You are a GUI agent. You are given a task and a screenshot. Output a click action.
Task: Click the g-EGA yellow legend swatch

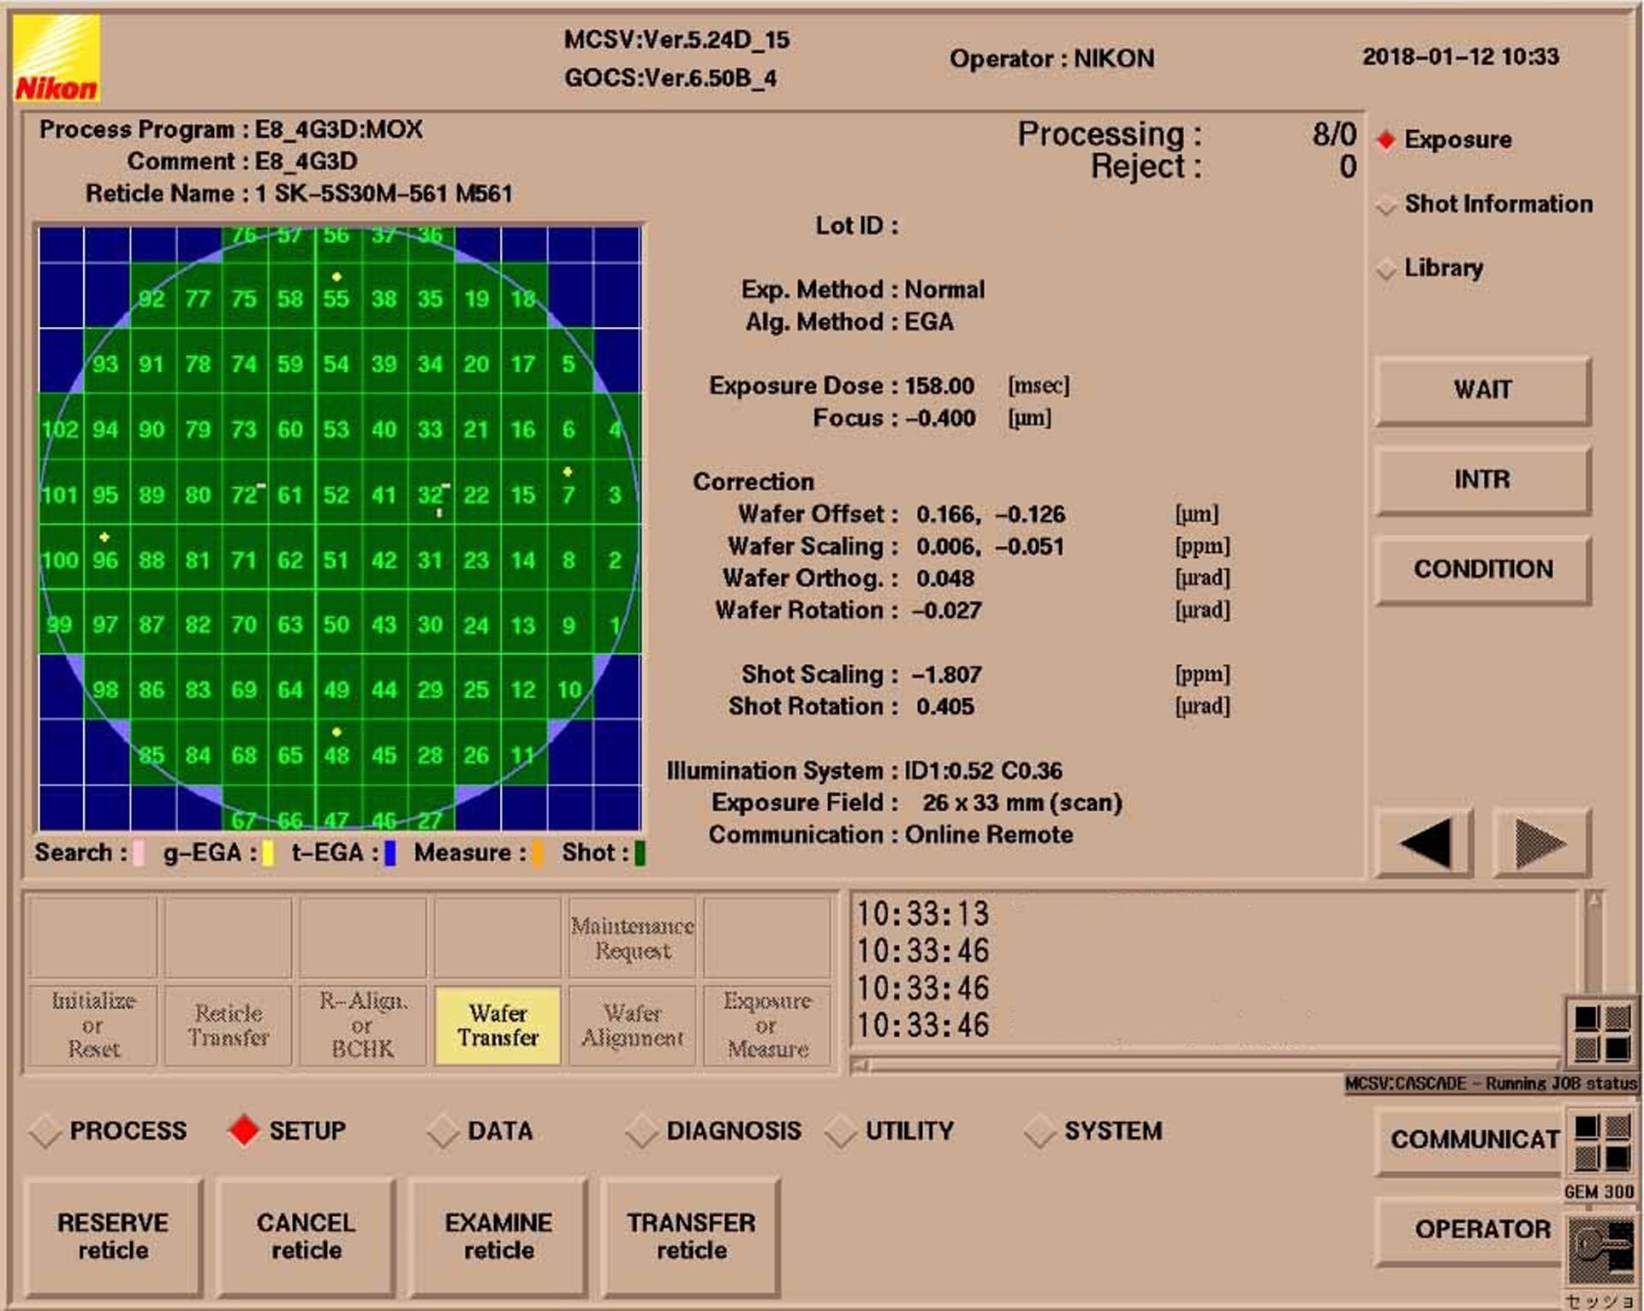pos(268,854)
